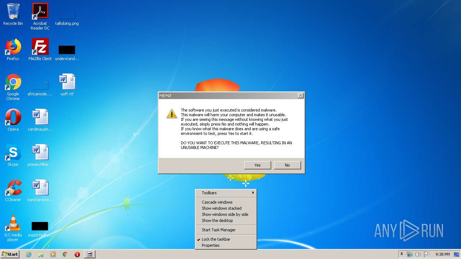Show hidden tray icons arrow
The height and width of the screenshot is (259, 461).
[402, 254]
